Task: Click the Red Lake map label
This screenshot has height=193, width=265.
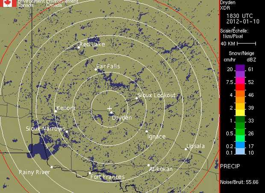Action: (92, 44)
